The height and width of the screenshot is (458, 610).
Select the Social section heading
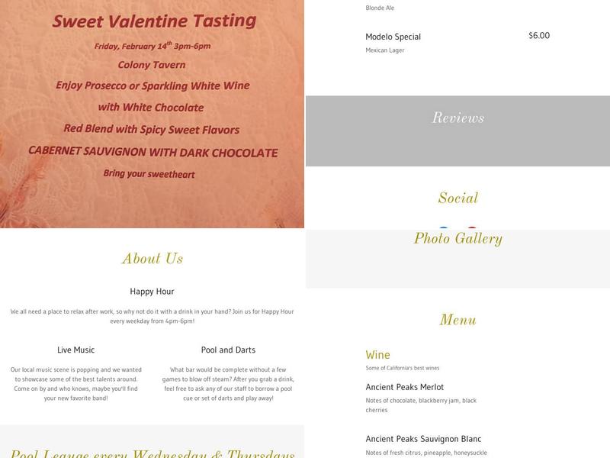[458, 198]
